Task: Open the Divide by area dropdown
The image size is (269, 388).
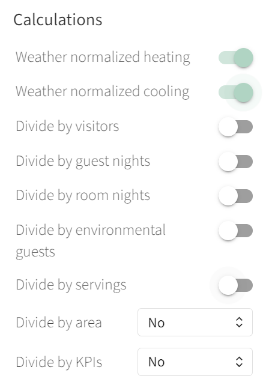Action: [x=195, y=322]
